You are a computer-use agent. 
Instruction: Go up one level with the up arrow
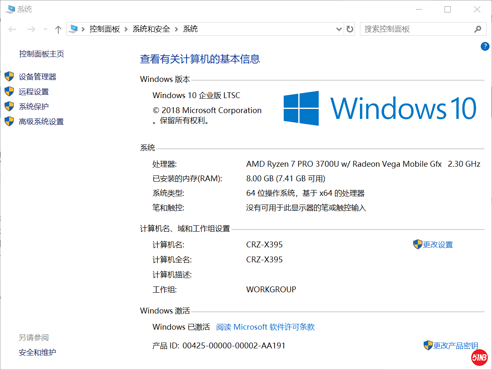tap(58, 29)
